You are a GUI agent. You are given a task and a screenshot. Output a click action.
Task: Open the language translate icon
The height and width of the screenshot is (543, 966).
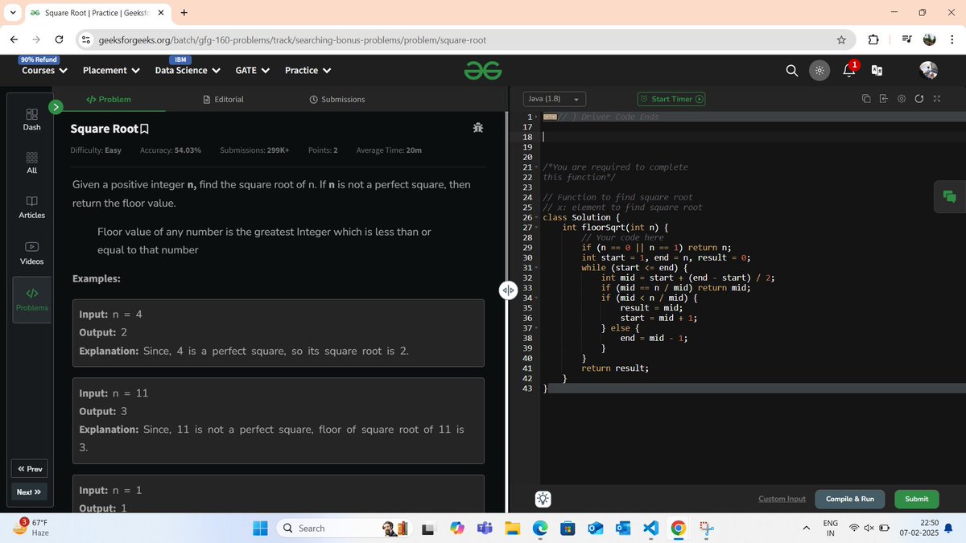tap(877, 71)
